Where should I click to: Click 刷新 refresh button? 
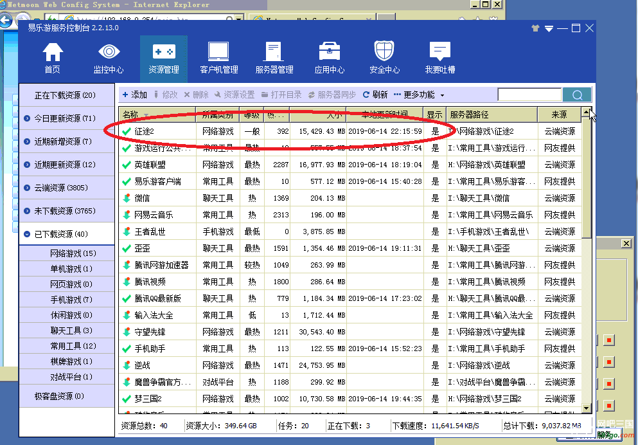(375, 95)
